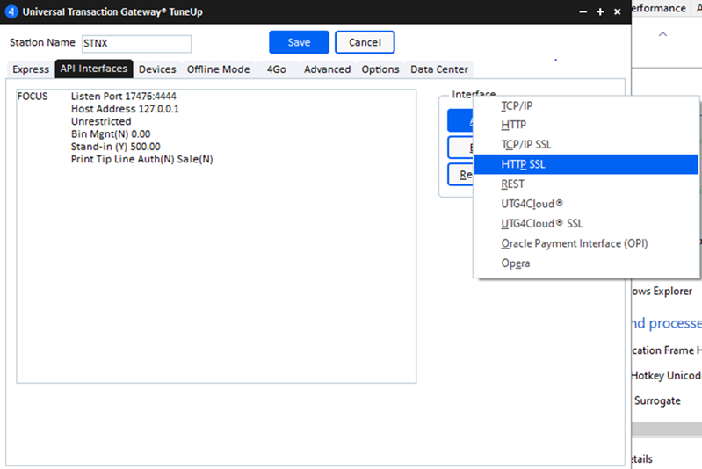The image size is (702, 469).
Task: Select the highlighted HTTP SSL entry
Action: tap(586, 164)
